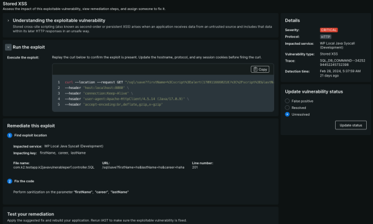
Task: Click the host:localhost:8080 header line
Action: tap(97, 88)
